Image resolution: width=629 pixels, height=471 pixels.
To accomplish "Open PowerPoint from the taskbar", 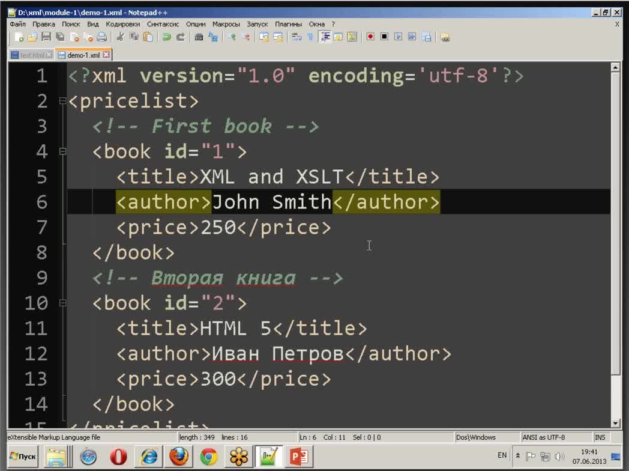I will (x=298, y=457).
